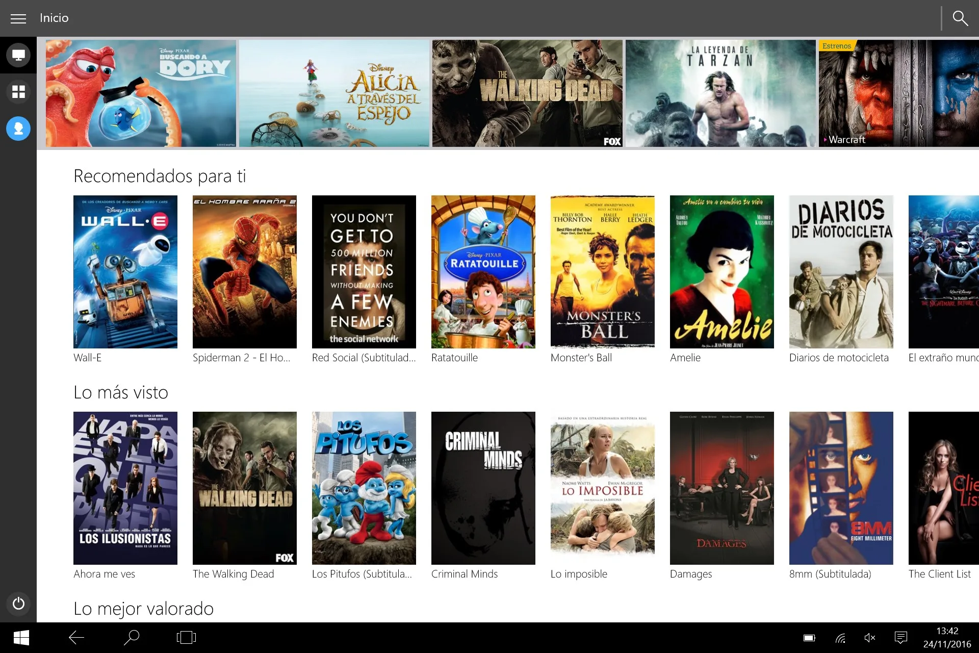Select the Nightmare Before Christmas poster
This screenshot has width=979, height=653.
944,272
